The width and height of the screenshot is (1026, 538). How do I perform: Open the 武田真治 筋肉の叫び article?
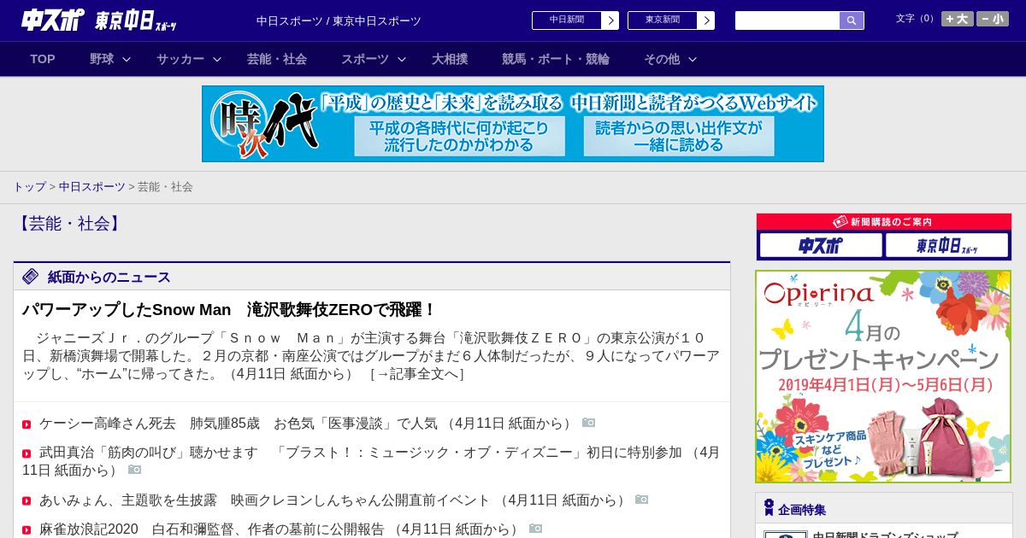tap(371, 461)
